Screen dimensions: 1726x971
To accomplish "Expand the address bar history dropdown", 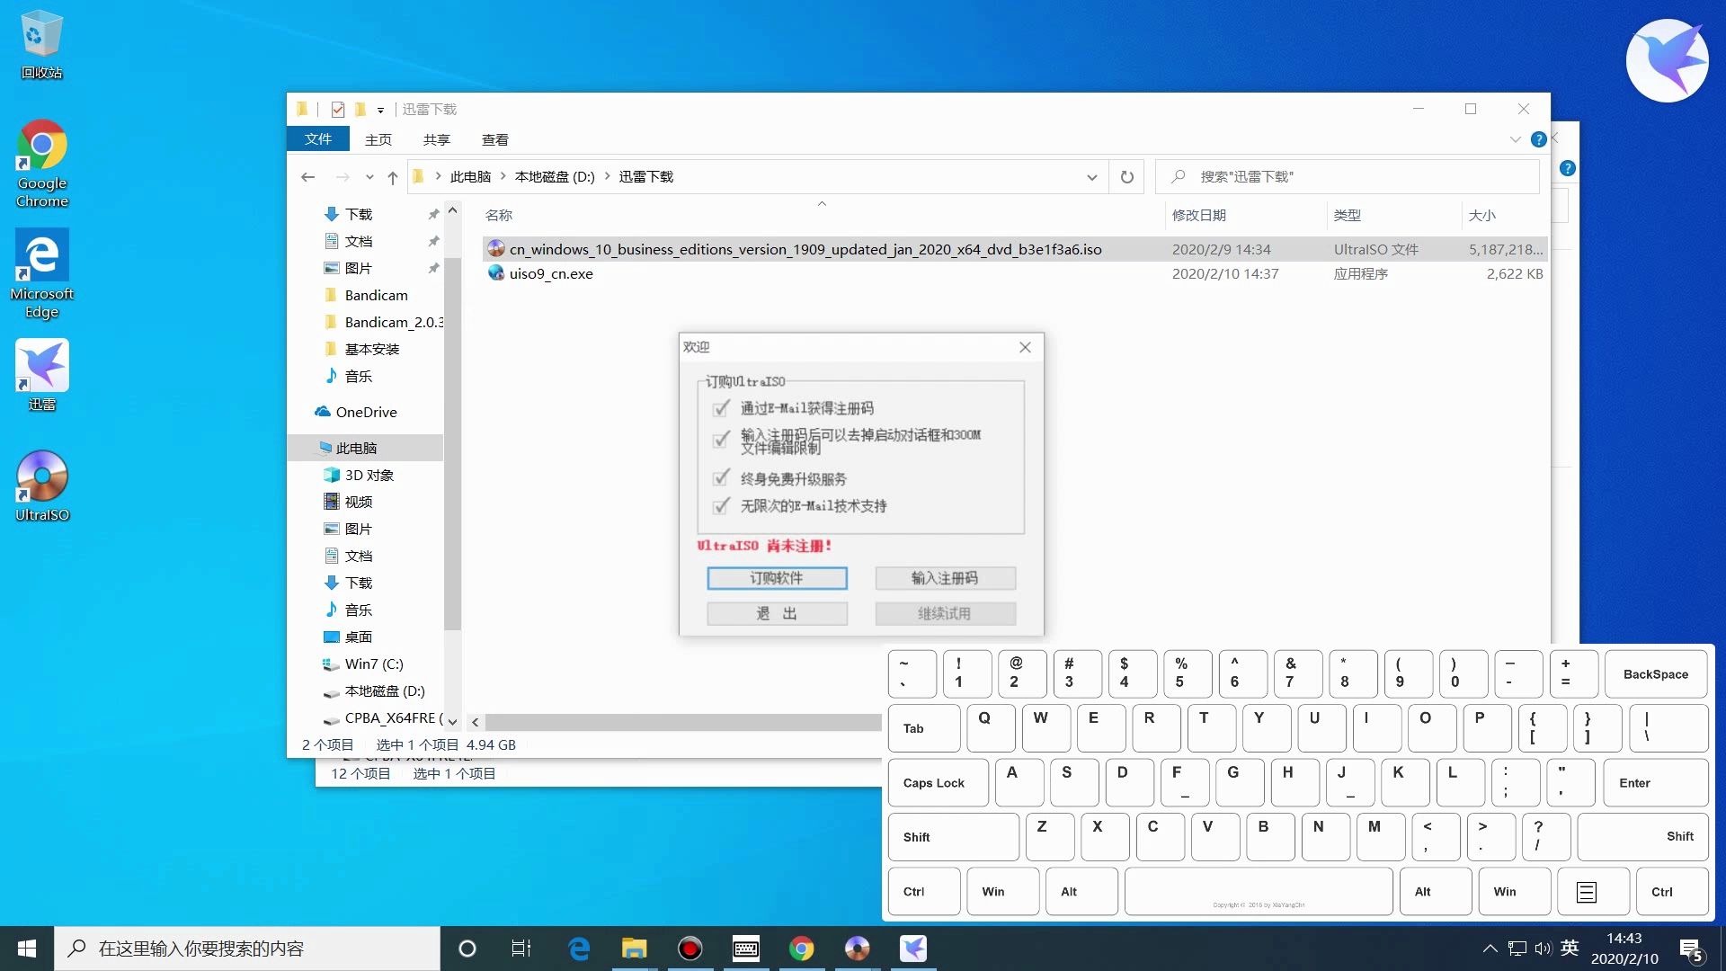I will pyautogui.click(x=1092, y=176).
